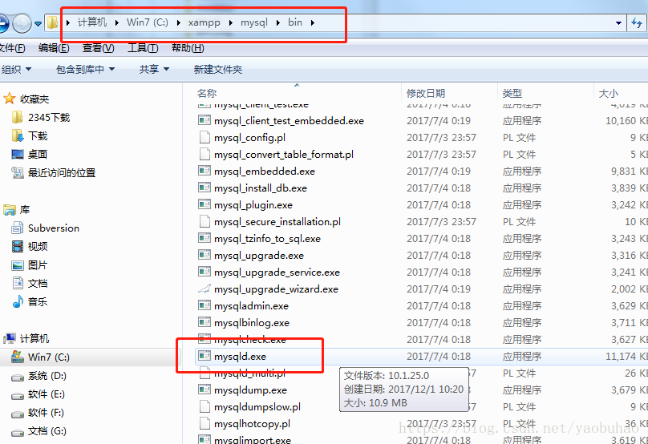The image size is (648, 444).
Task: Click the 文档 documents library icon
Action: click(18, 284)
